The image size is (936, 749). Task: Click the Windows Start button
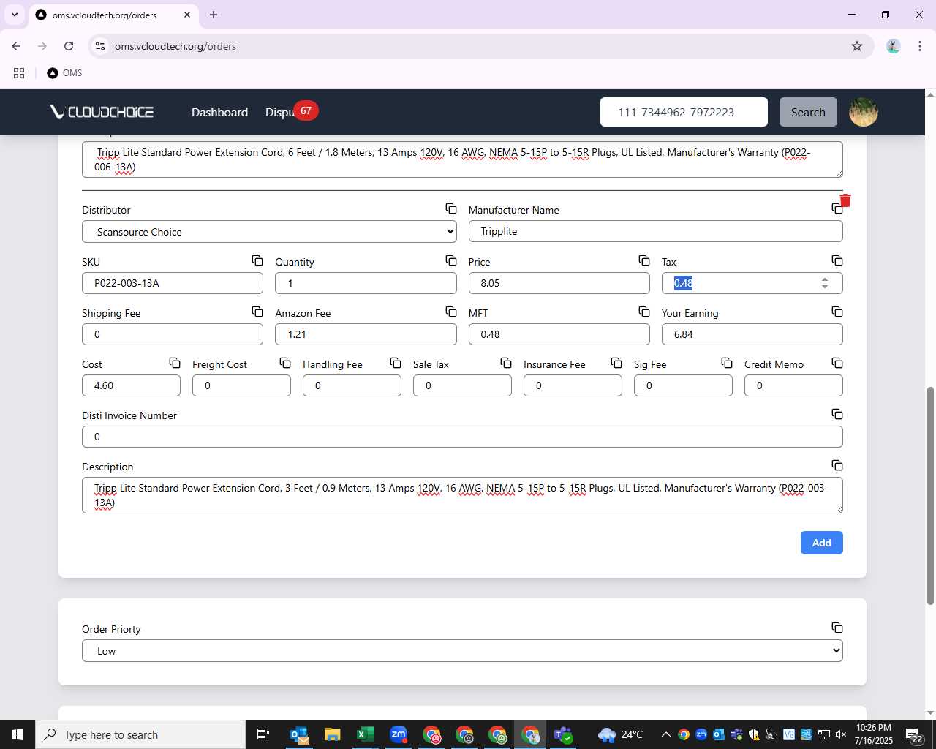click(x=18, y=734)
